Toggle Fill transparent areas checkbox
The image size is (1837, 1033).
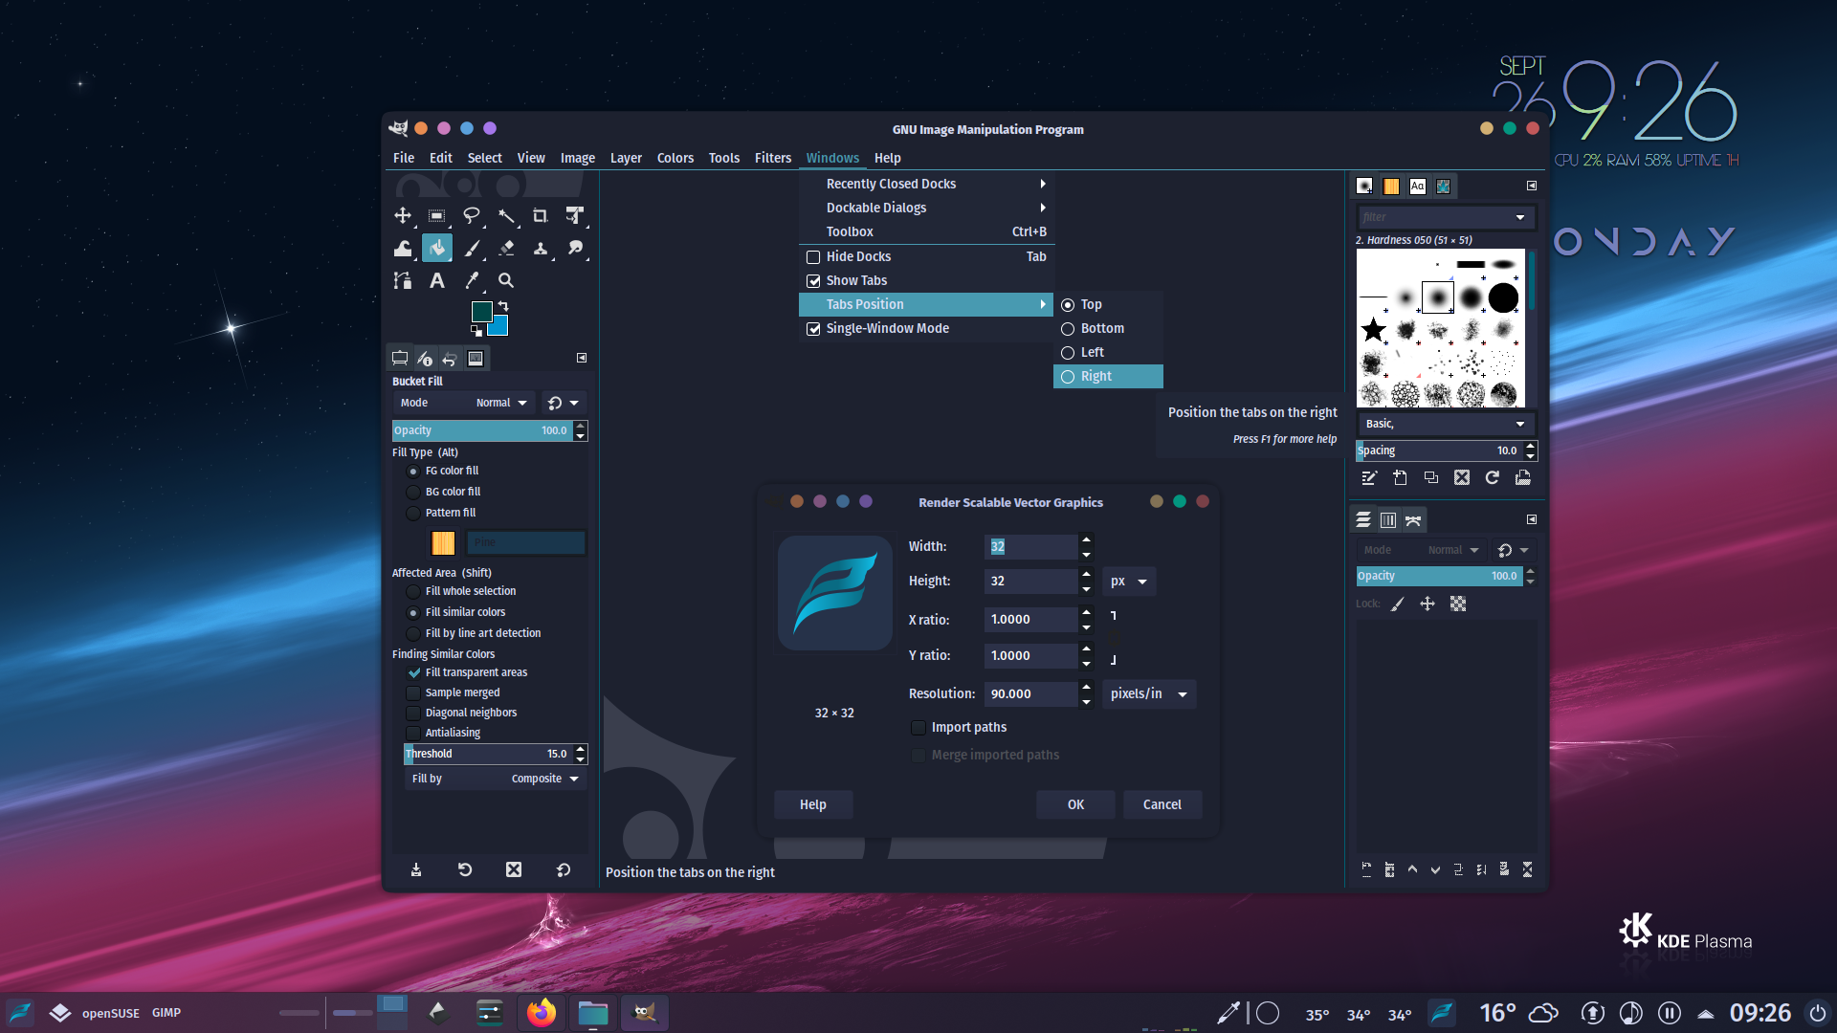413,672
